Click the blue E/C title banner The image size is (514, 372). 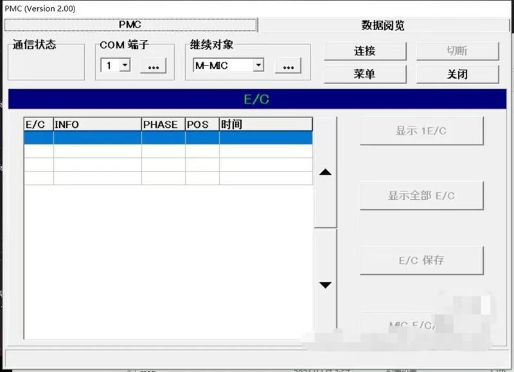pos(258,99)
